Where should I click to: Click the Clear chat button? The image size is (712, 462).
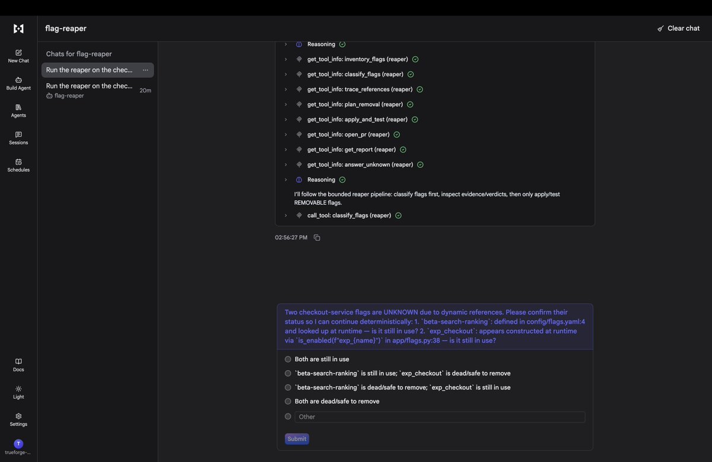[678, 28]
